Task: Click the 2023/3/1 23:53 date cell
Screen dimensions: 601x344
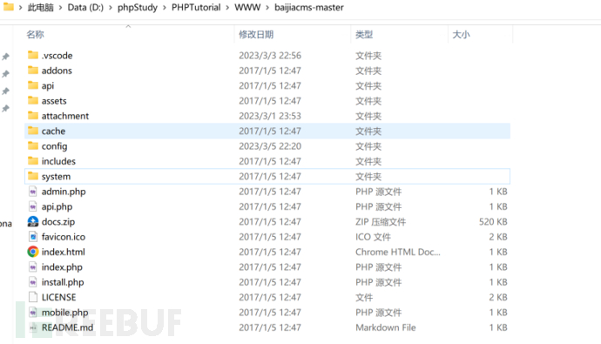Action: click(x=270, y=116)
